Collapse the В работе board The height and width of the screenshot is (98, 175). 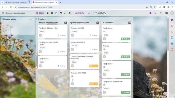pos(129,19)
